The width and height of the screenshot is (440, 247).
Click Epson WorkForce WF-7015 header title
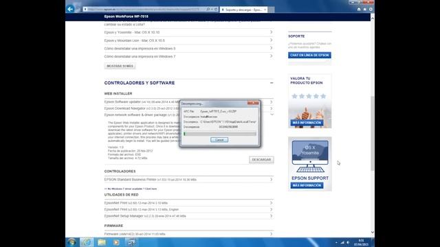pyautogui.click(x=126, y=16)
